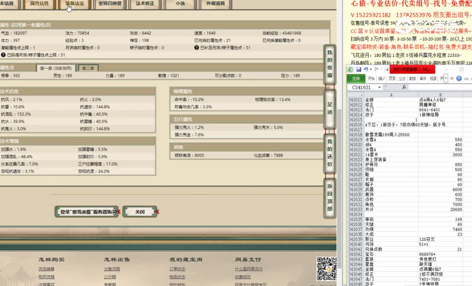This screenshot has width=472, height=286.
Task: Open the 订单状态 footer link
Action: click(177, 269)
